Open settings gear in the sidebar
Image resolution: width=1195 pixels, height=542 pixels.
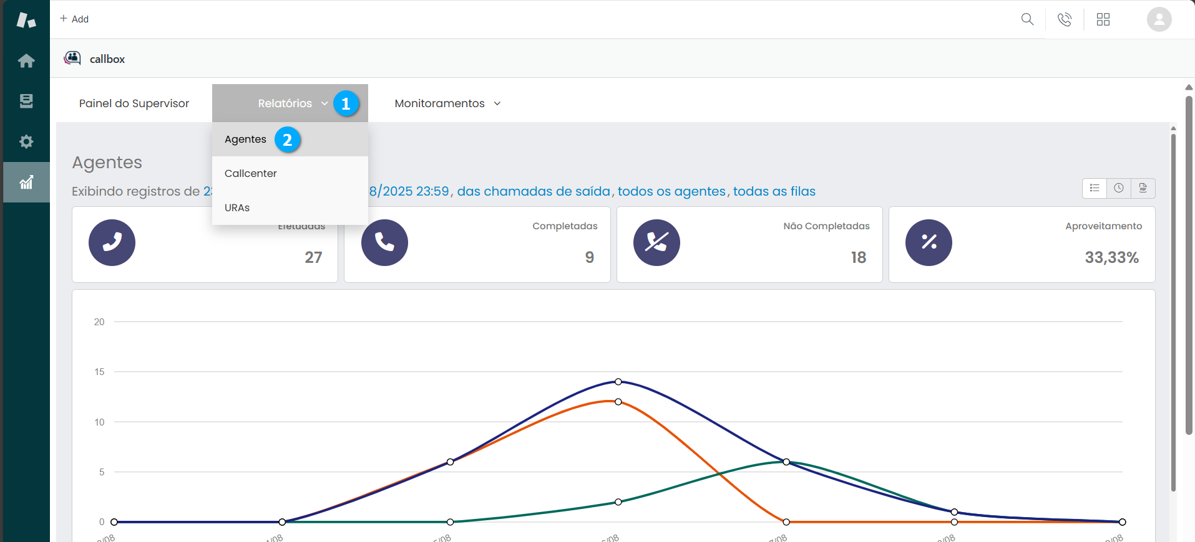pyautogui.click(x=26, y=141)
